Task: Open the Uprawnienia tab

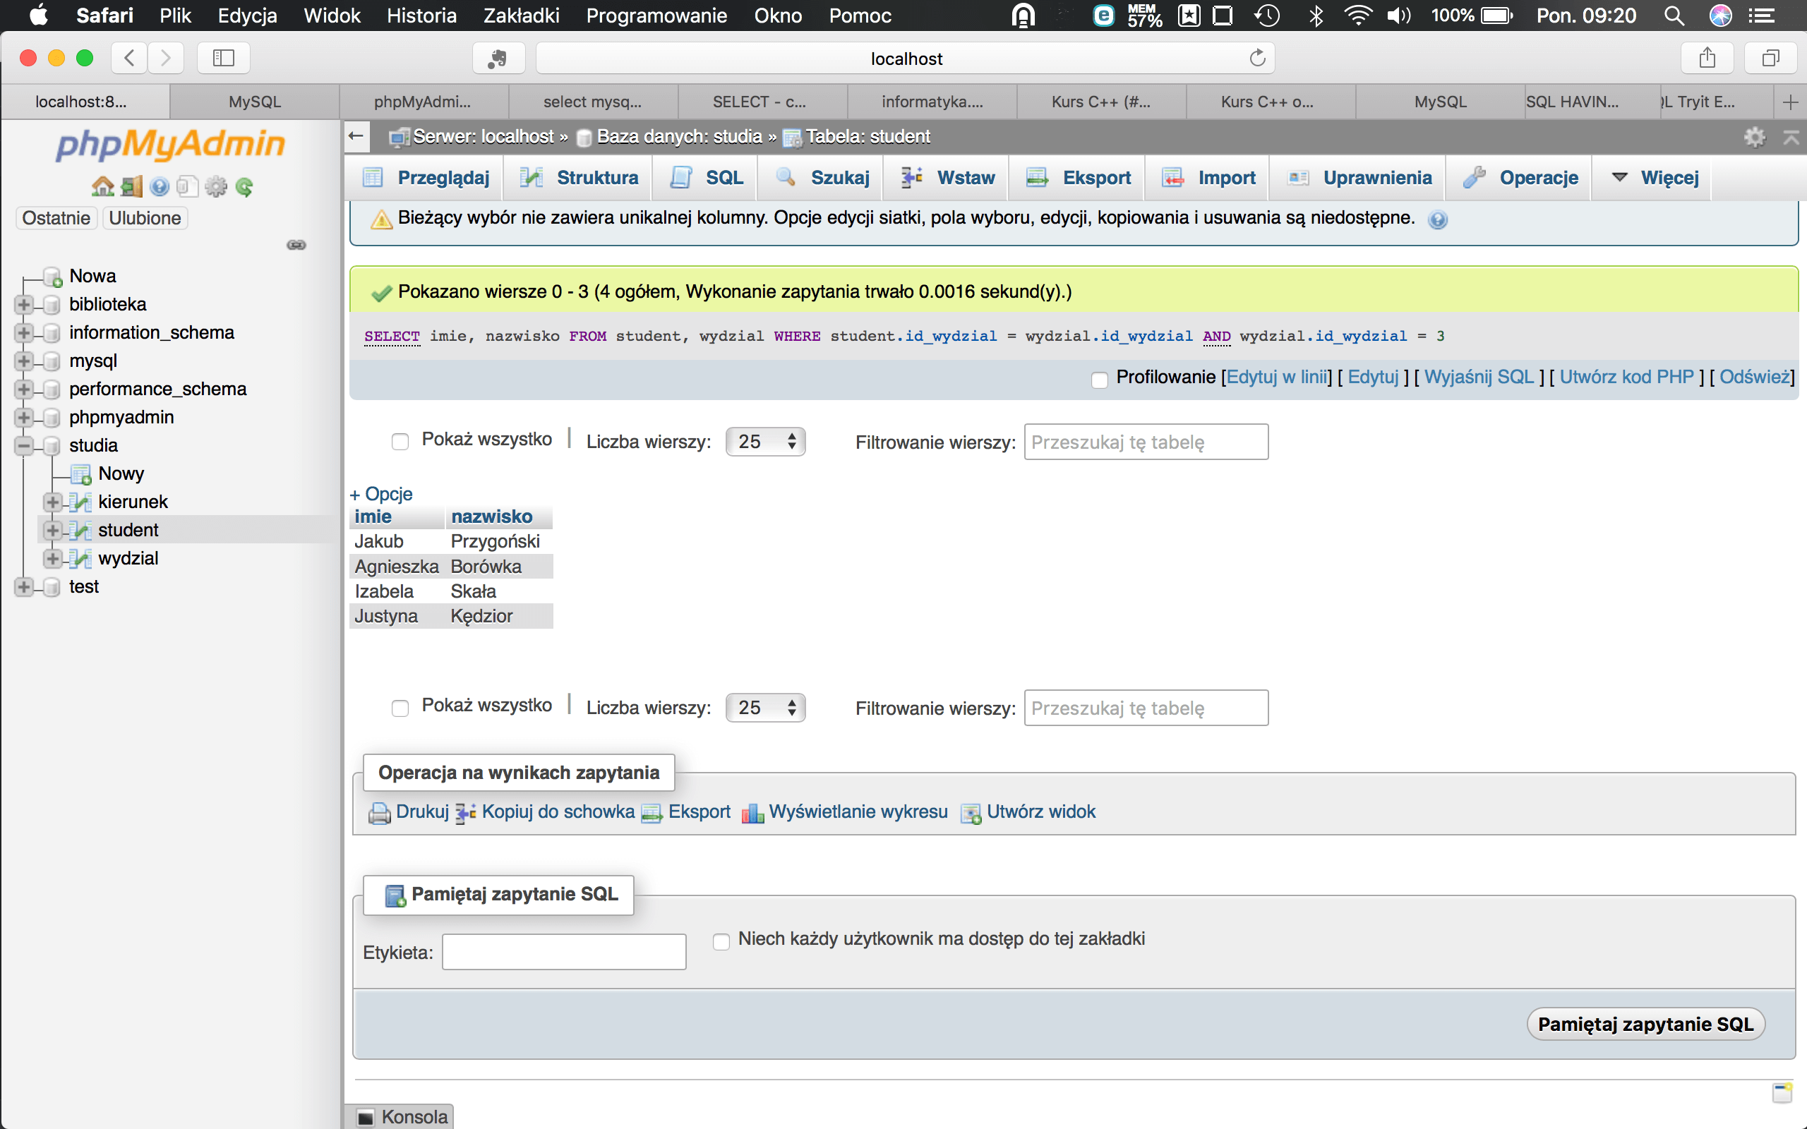Action: click(1359, 178)
